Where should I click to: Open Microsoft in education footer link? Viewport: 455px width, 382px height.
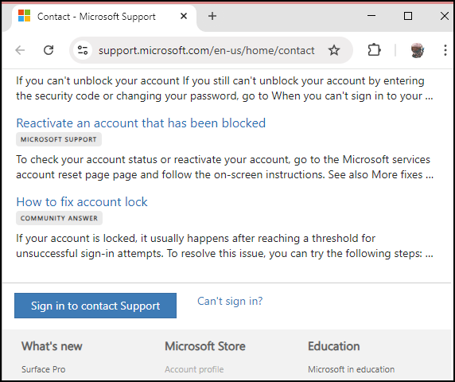pos(351,369)
